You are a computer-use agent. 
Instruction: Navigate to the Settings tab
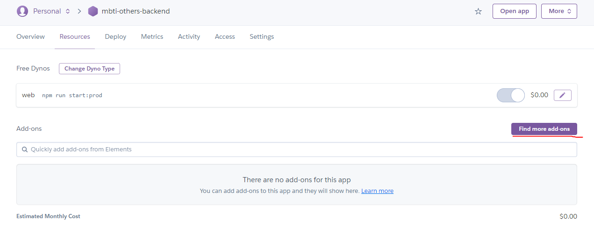point(262,36)
